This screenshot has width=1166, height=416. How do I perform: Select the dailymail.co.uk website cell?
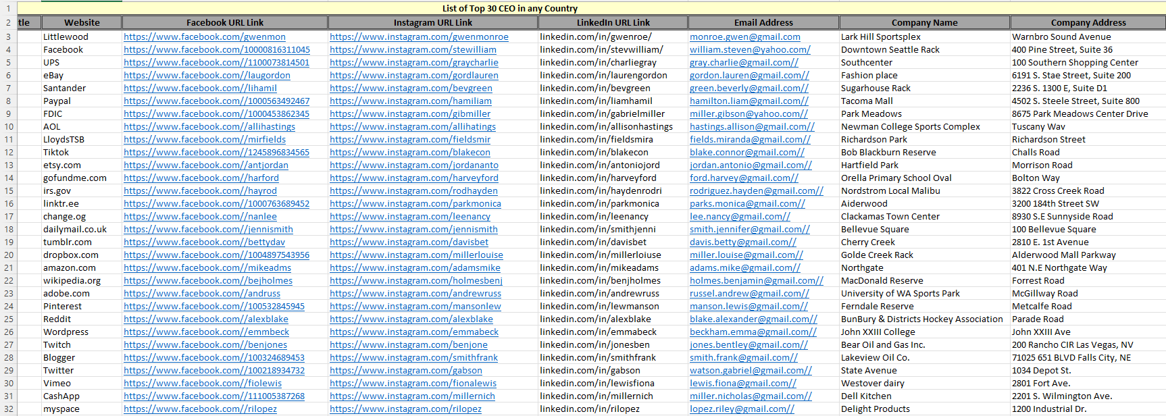(82, 230)
